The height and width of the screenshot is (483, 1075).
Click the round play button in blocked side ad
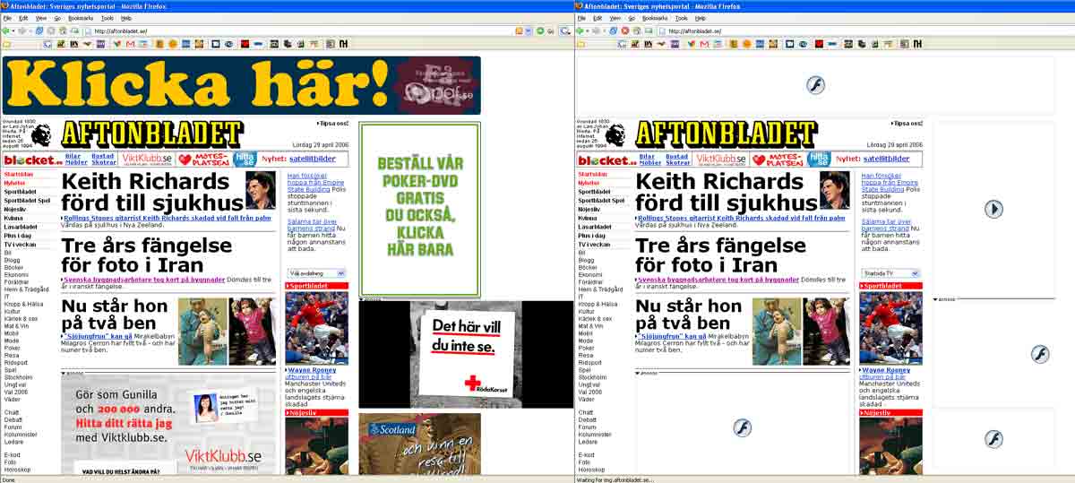993,209
